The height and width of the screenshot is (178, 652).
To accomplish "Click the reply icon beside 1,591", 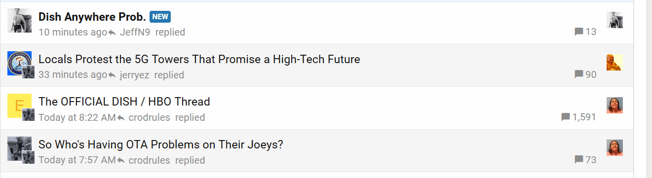I will tap(566, 117).
